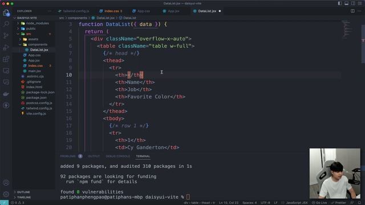This screenshot has height=205, width=365.
Task: Expand the OUTLINE section
Action: [23, 192]
